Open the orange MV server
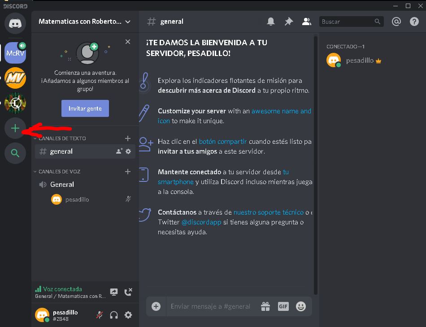Image resolution: width=426 pixels, height=327 pixels. click(x=15, y=78)
